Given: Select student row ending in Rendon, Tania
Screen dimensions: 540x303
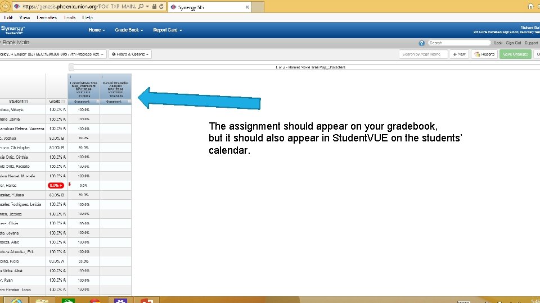Looking at the screenshot, I should [x=22, y=290].
